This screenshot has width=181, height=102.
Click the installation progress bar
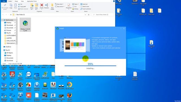[90, 66]
